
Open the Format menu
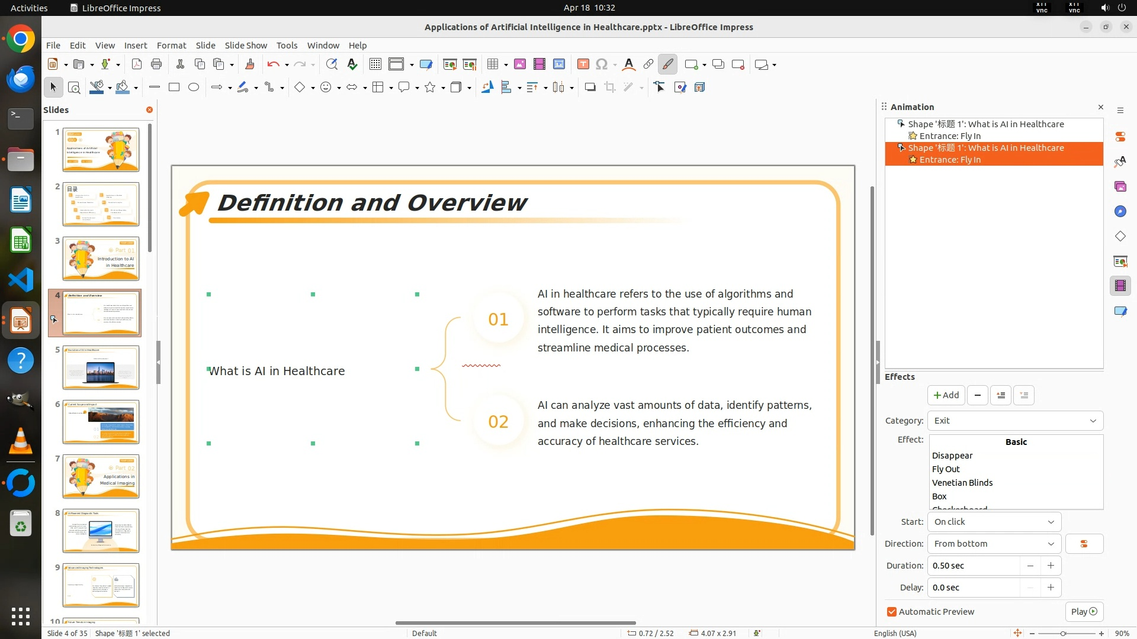point(171,45)
